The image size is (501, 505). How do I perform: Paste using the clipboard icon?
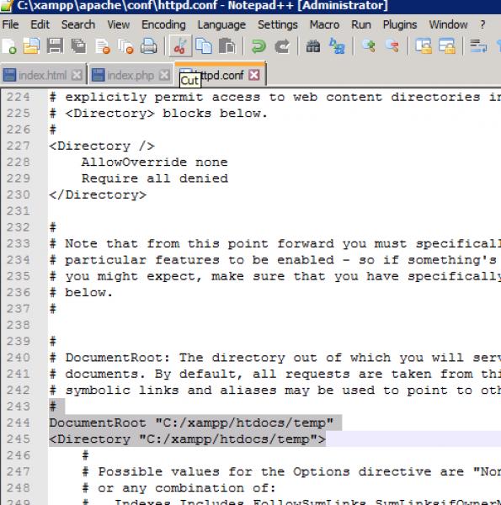click(x=227, y=46)
